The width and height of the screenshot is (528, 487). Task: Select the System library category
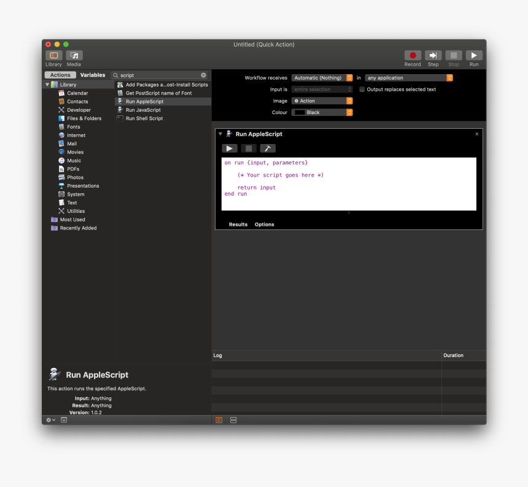tap(76, 194)
